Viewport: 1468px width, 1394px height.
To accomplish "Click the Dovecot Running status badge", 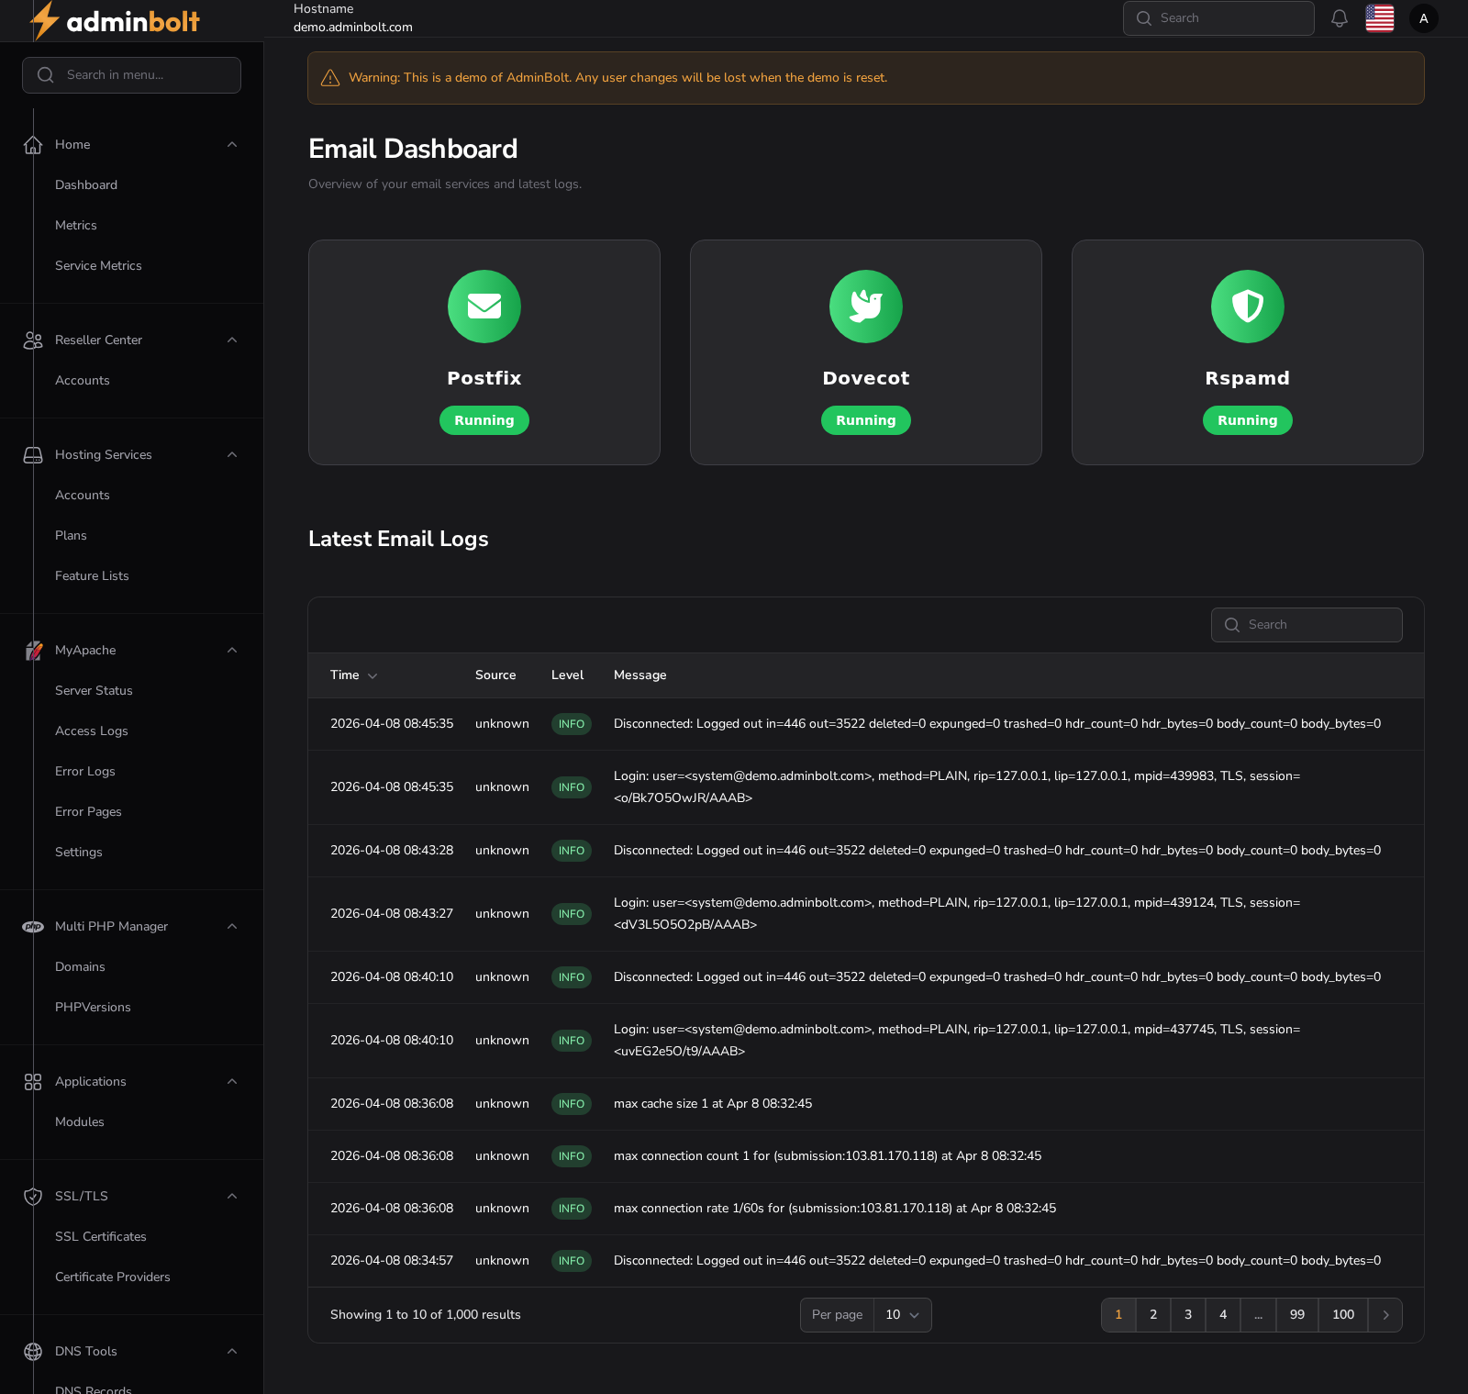I will [866, 420].
